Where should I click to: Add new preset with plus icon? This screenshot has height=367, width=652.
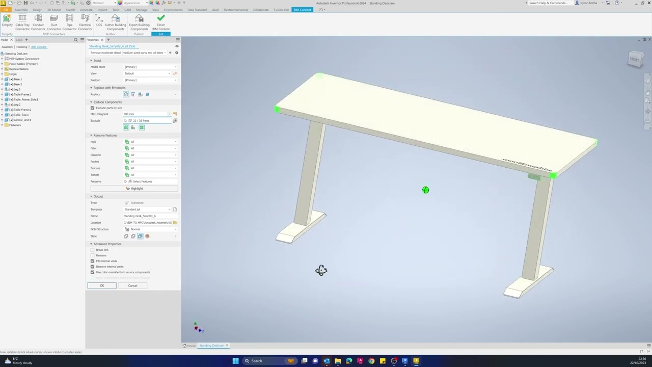pyautogui.click(x=170, y=53)
